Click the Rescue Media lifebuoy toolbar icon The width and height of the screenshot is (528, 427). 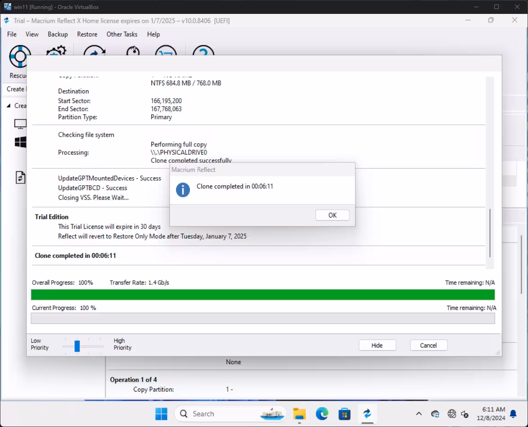coord(20,56)
